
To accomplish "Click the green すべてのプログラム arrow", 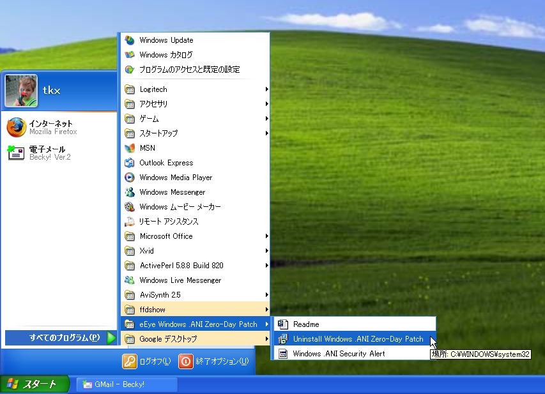I will (112, 337).
